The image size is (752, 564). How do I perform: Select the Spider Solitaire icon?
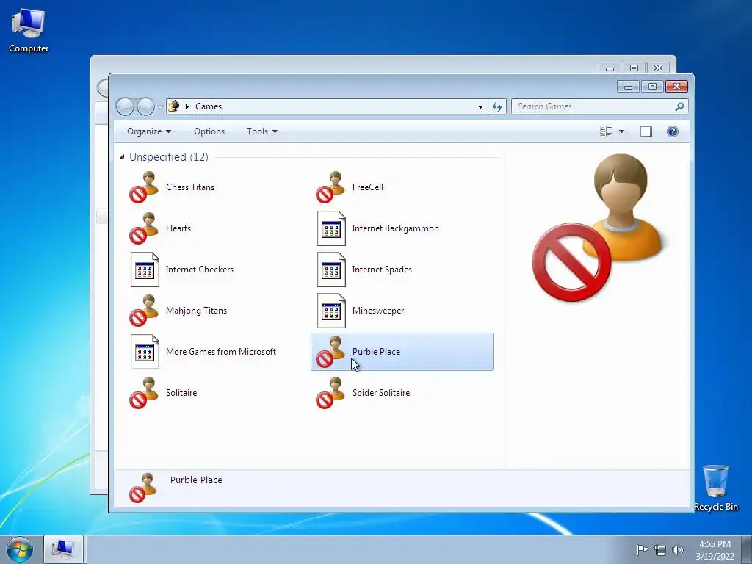(x=330, y=393)
